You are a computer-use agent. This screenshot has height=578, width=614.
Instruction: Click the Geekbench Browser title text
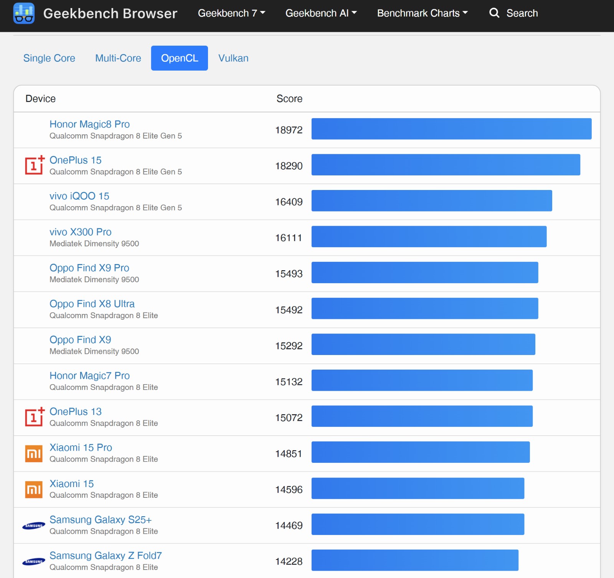[x=110, y=13]
